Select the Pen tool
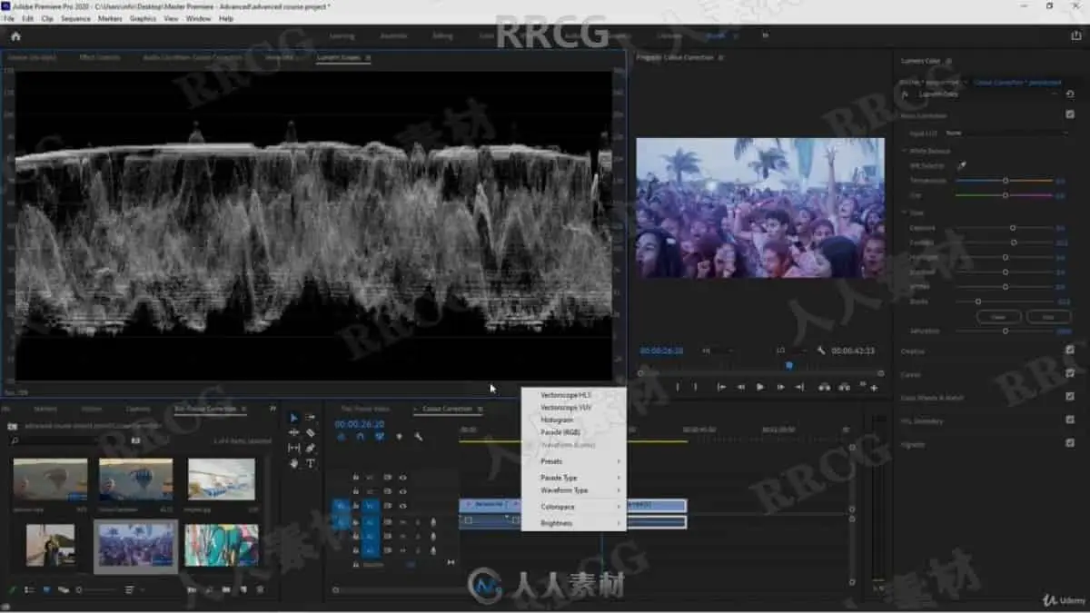 (311, 449)
